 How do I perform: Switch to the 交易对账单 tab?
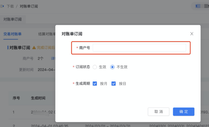click(x=13, y=34)
